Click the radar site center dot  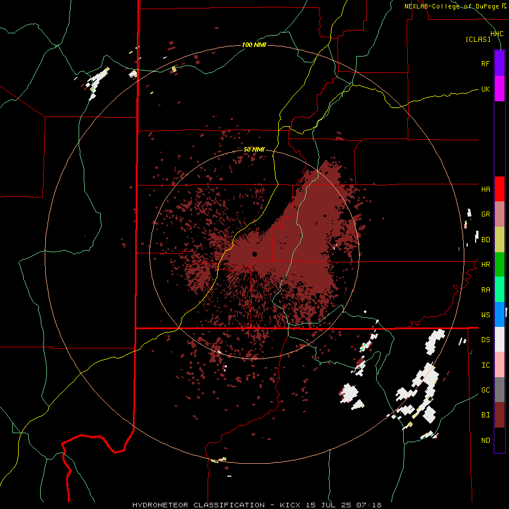click(x=255, y=254)
